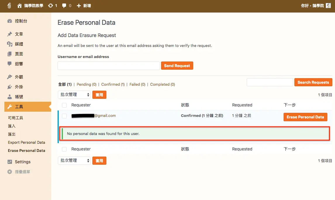
Task: Click the plus icon for 新增
Action: click(79, 6)
